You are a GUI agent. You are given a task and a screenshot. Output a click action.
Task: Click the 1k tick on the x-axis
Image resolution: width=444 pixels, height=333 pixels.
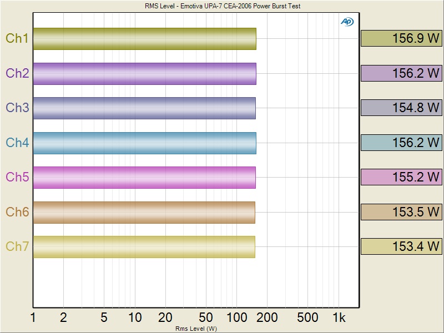(x=339, y=317)
